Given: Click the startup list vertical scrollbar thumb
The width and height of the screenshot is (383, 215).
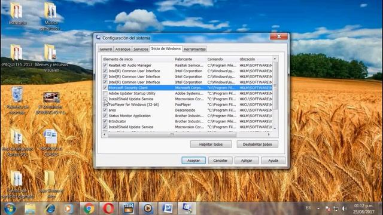Looking at the screenshot, I should coord(275,85).
